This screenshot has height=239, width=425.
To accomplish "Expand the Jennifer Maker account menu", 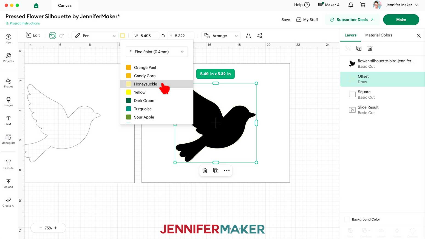I will pyautogui.click(x=402, y=5).
